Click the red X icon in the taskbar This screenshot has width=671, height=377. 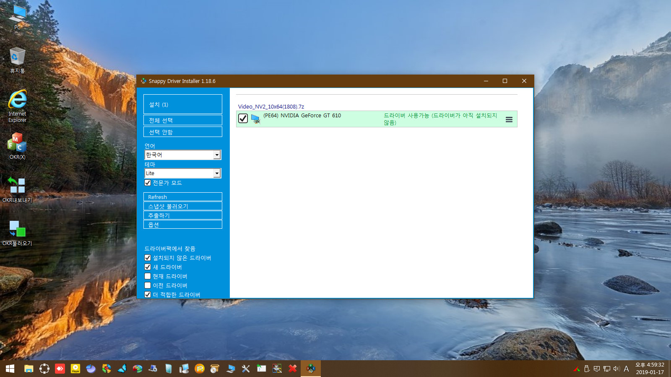[293, 369]
